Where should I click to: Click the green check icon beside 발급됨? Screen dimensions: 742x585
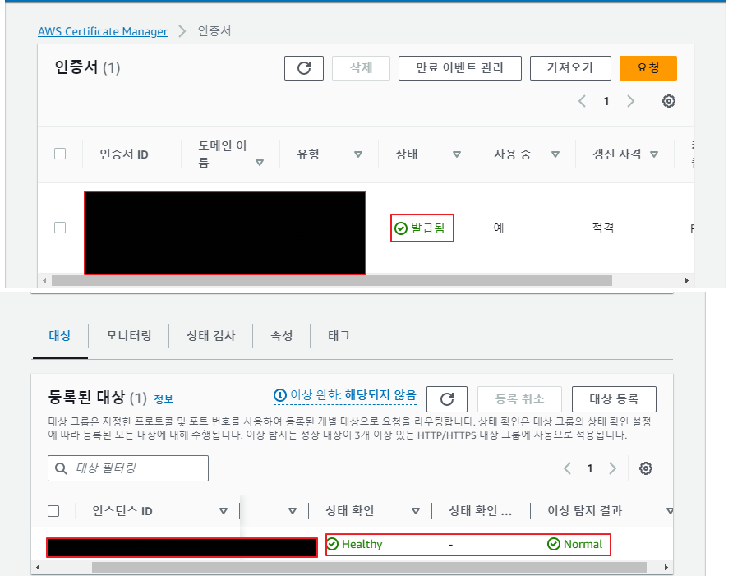click(401, 228)
